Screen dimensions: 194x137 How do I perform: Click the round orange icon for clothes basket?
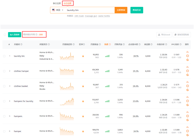187,86
